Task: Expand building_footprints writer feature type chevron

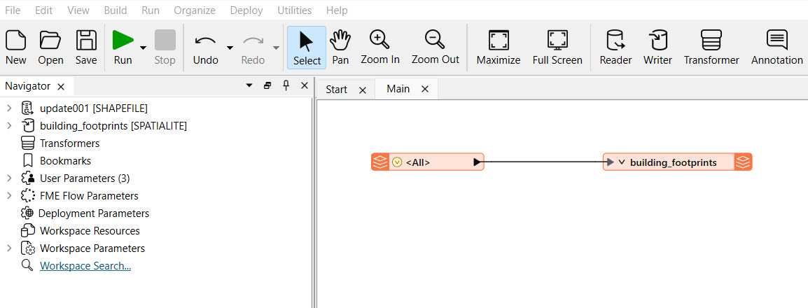Action: [x=622, y=162]
